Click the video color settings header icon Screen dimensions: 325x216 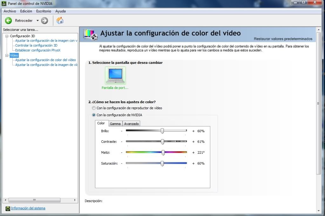point(90,34)
